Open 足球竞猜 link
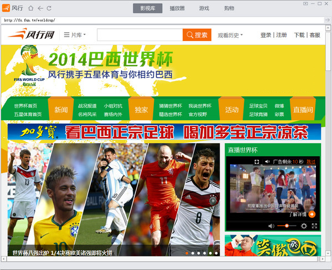The width and height of the screenshot is (332, 270). [258, 114]
